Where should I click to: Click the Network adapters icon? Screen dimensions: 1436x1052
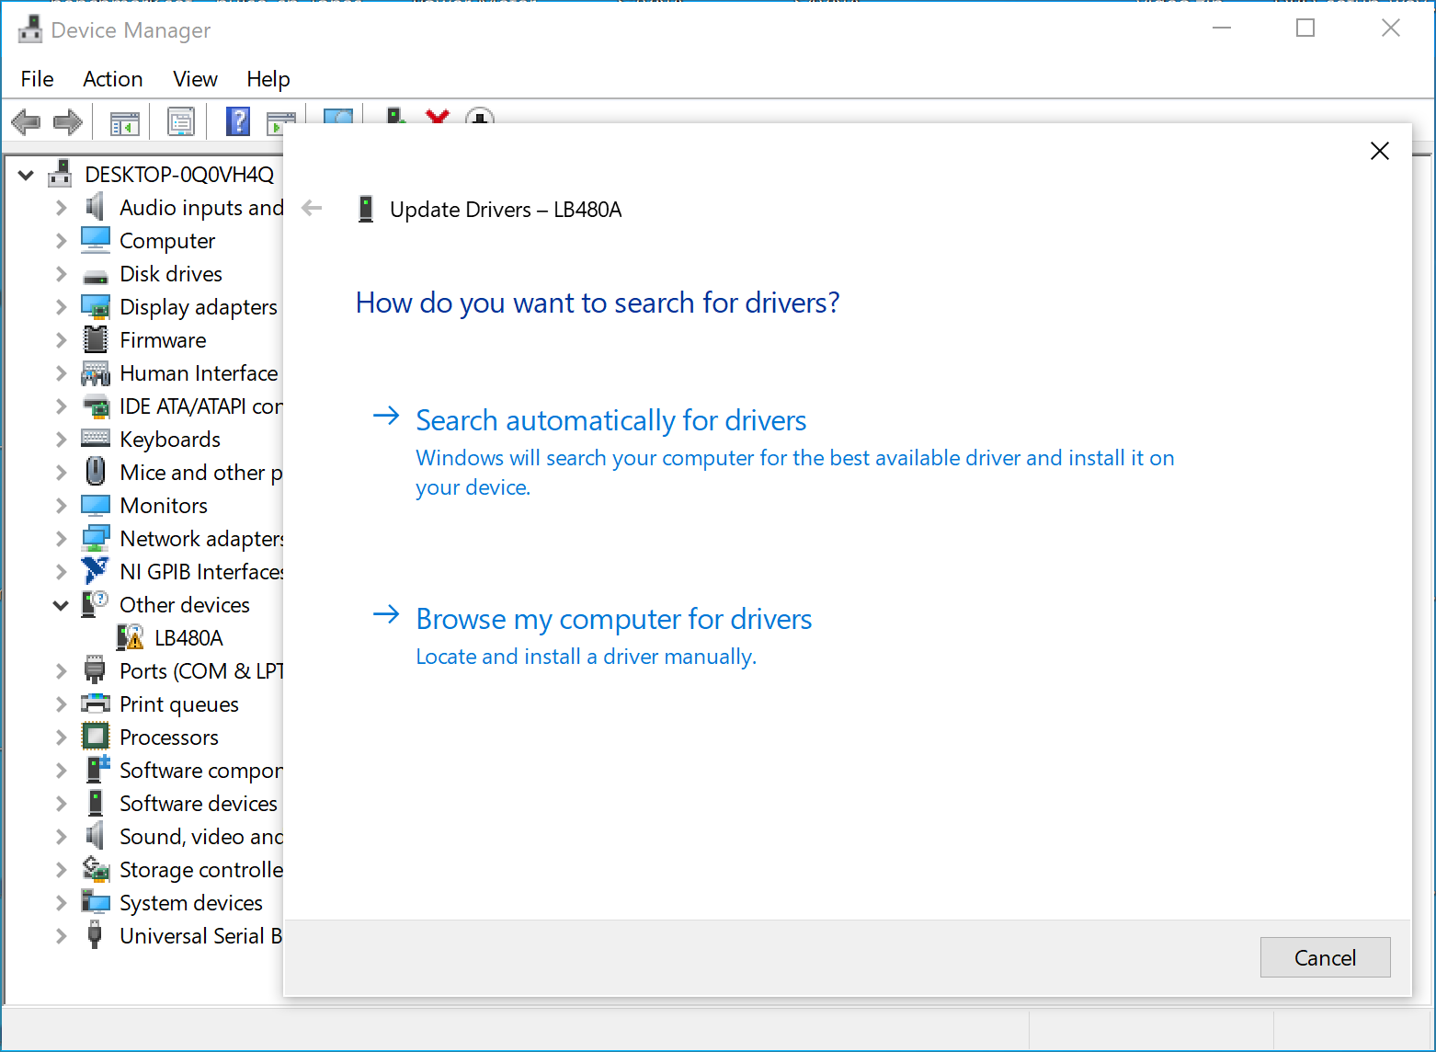[x=96, y=538]
